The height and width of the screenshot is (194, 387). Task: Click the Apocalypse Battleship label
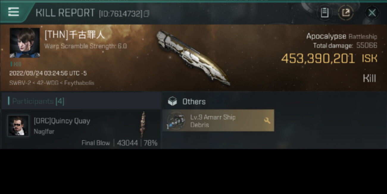342,37
